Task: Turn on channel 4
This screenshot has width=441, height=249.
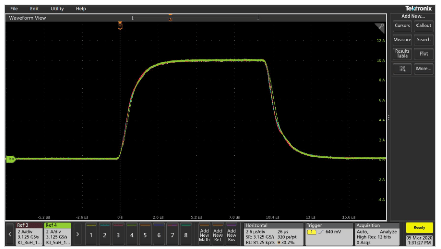Action: pos(132,234)
